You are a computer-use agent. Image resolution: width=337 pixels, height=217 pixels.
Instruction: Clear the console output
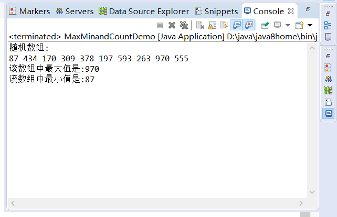[200, 25]
